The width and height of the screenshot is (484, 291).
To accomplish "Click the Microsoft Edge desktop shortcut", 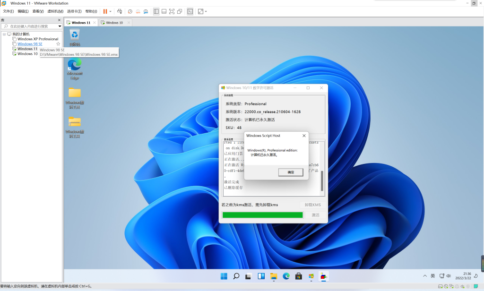I will (x=75, y=69).
